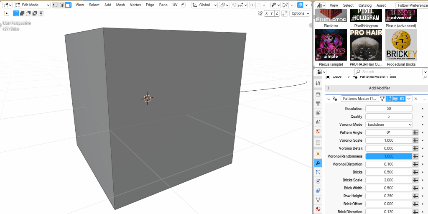Open the Options dropdown

click(300, 13)
